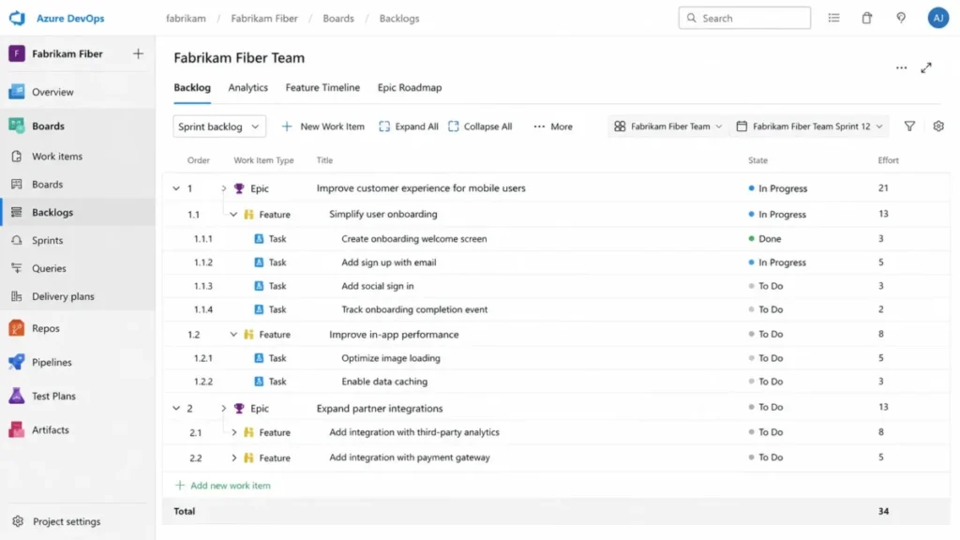Open the help icon in the header

[901, 18]
